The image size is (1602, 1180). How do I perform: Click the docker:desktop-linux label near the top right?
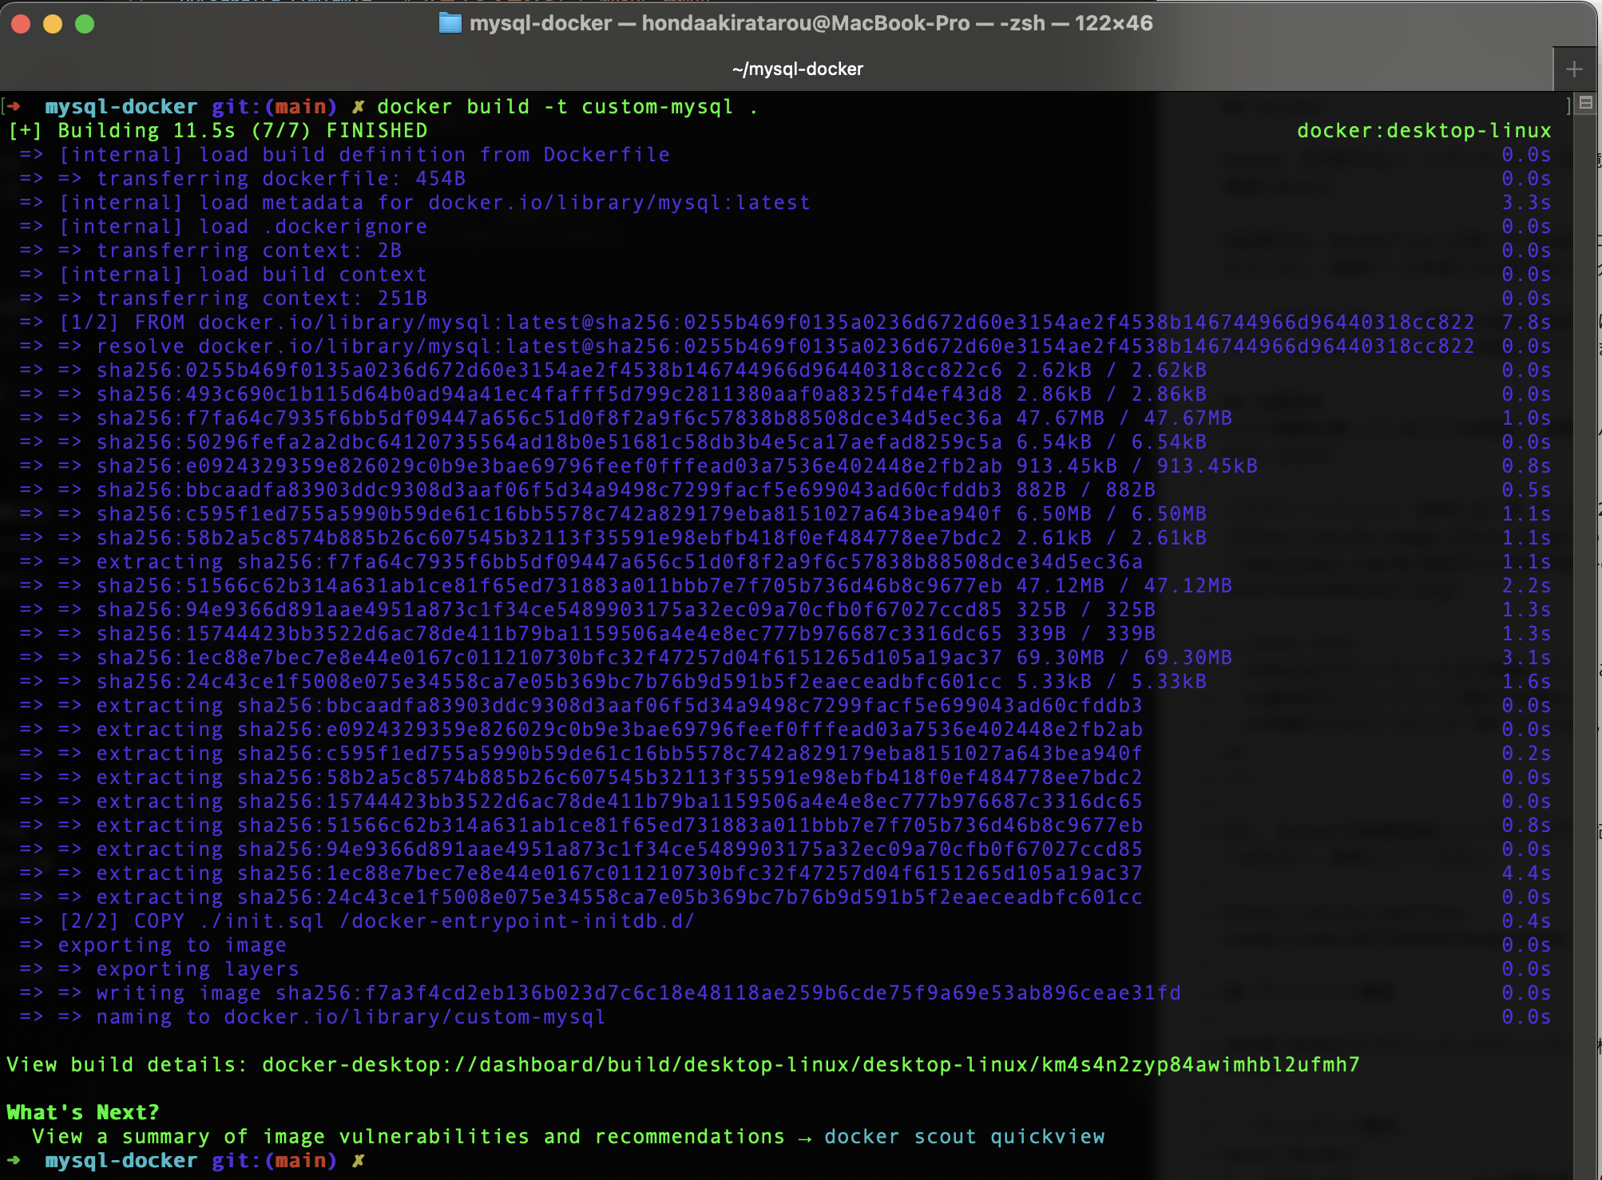point(1424,130)
